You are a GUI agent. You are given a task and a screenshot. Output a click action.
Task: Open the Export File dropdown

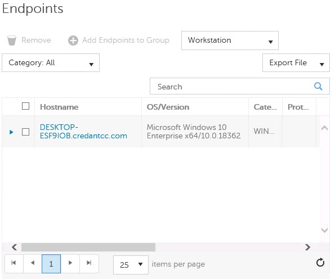pos(296,63)
